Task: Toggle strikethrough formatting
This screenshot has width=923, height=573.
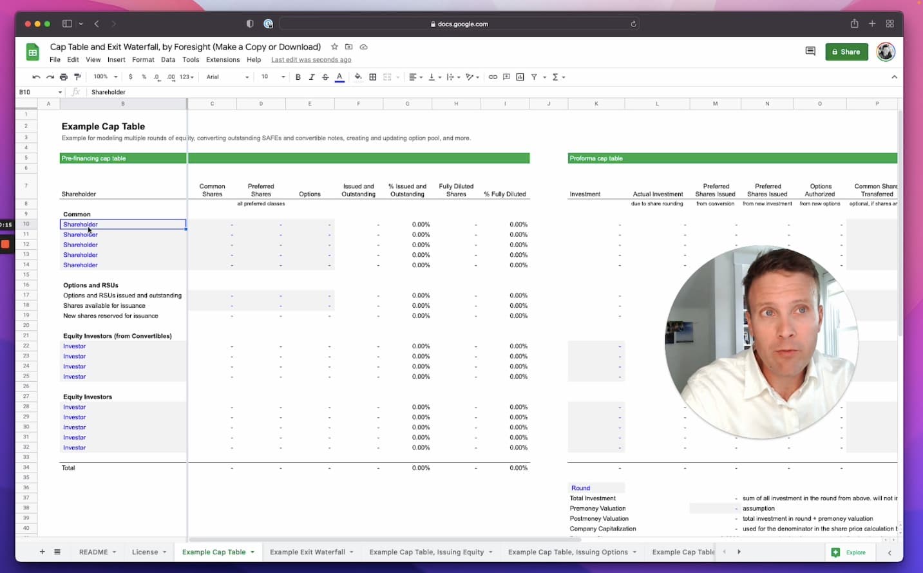Action: coord(325,77)
